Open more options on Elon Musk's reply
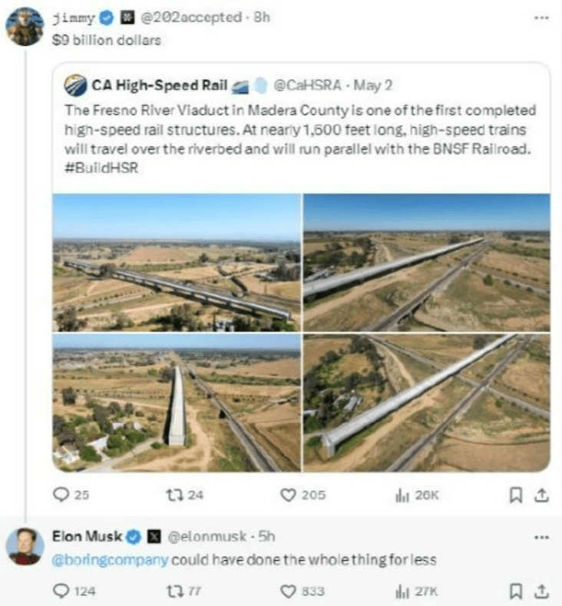562x606 pixels. coord(543,536)
